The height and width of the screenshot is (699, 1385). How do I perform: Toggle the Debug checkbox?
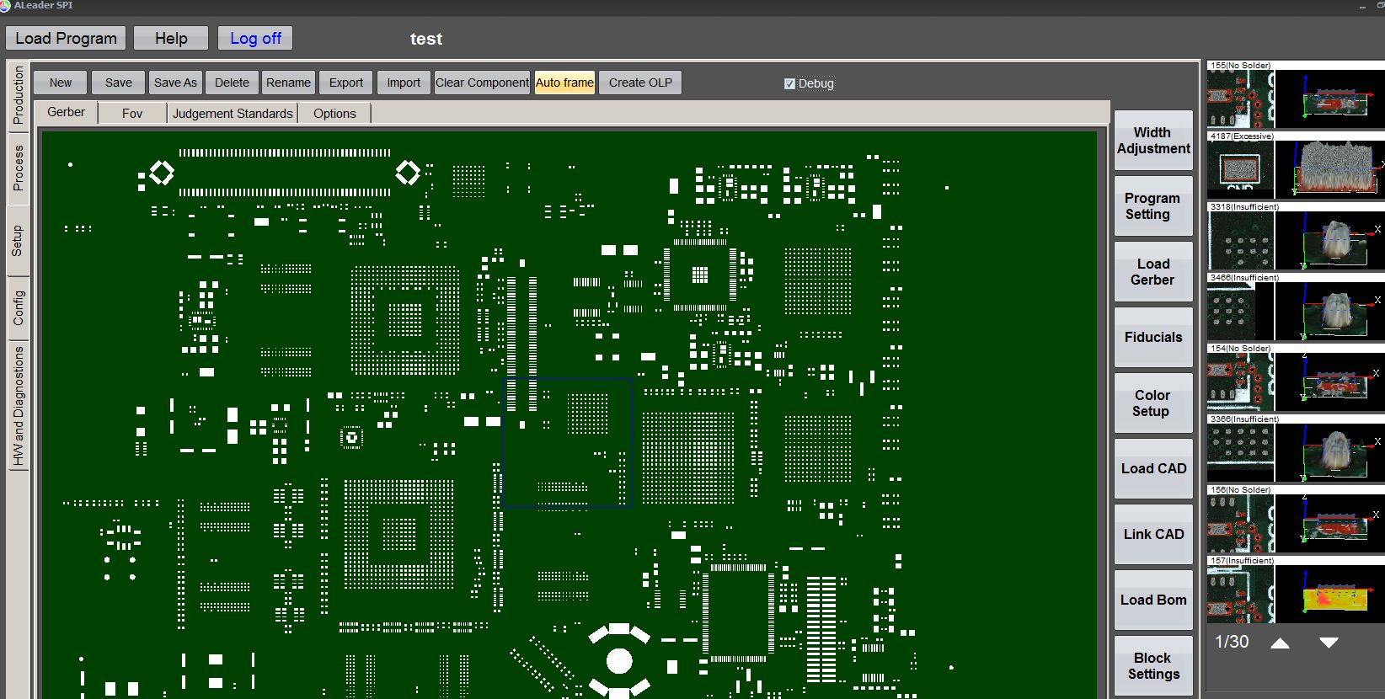point(789,83)
